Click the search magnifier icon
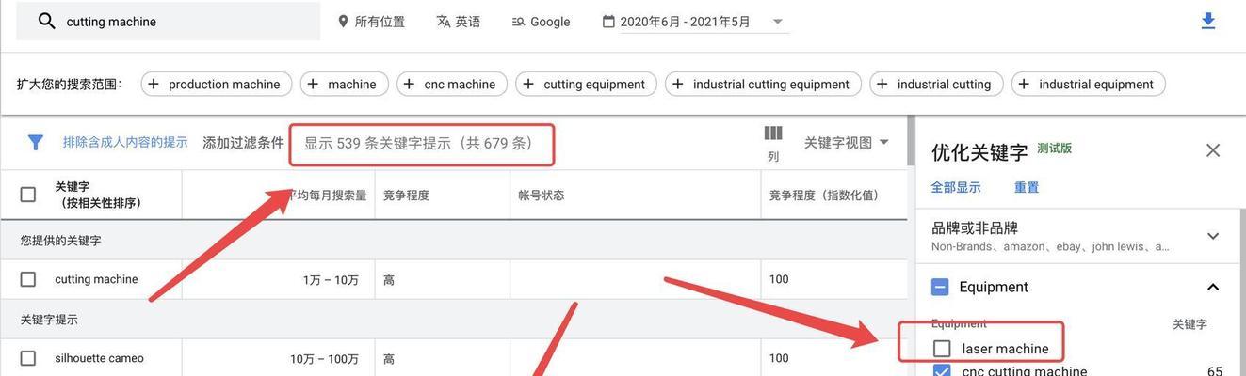The width and height of the screenshot is (1246, 376). (x=46, y=21)
